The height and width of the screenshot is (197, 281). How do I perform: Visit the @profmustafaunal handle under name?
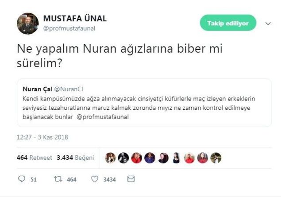(x=69, y=29)
